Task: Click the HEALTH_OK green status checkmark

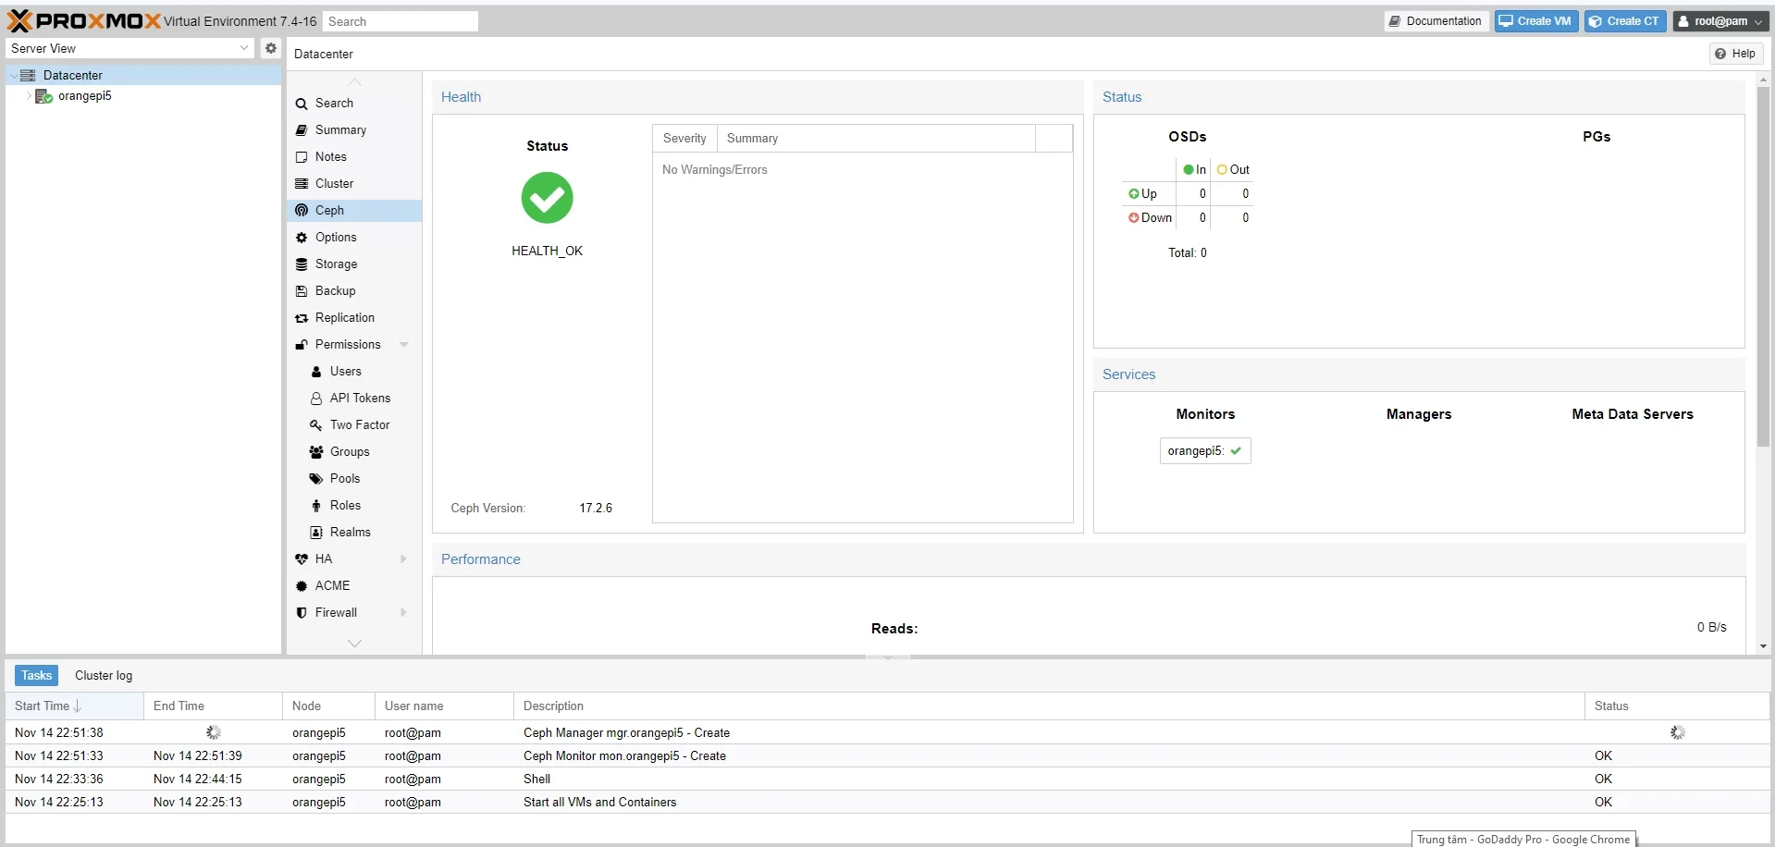Action: click(548, 198)
